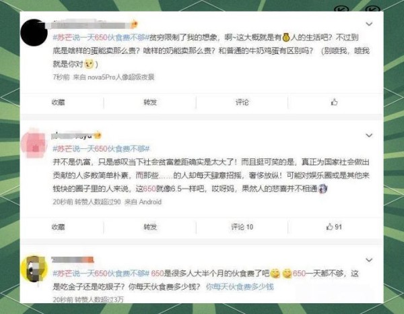The width and height of the screenshot is (404, 314).
Task: Open hashtag link in second post
Action: (101, 149)
